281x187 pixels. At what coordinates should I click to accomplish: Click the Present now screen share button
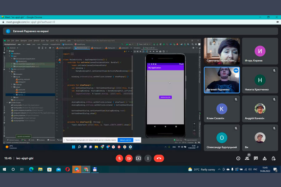138,158
